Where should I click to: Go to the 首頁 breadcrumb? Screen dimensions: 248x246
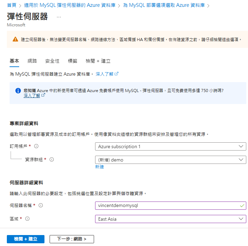[12, 5]
